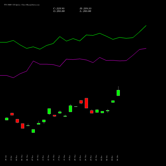
Task: Click the chart title TCS CE Option Chart
Action: 22,5
